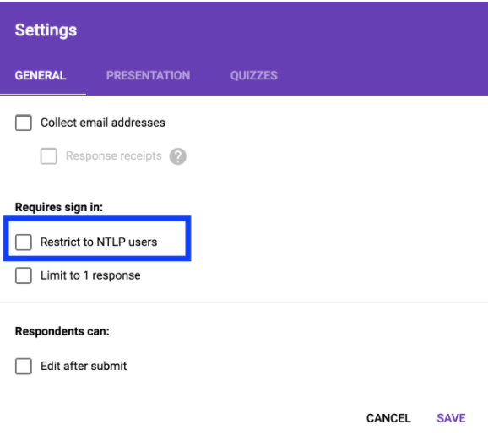Save the settings with the SAVE button

[x=451, y=418]
